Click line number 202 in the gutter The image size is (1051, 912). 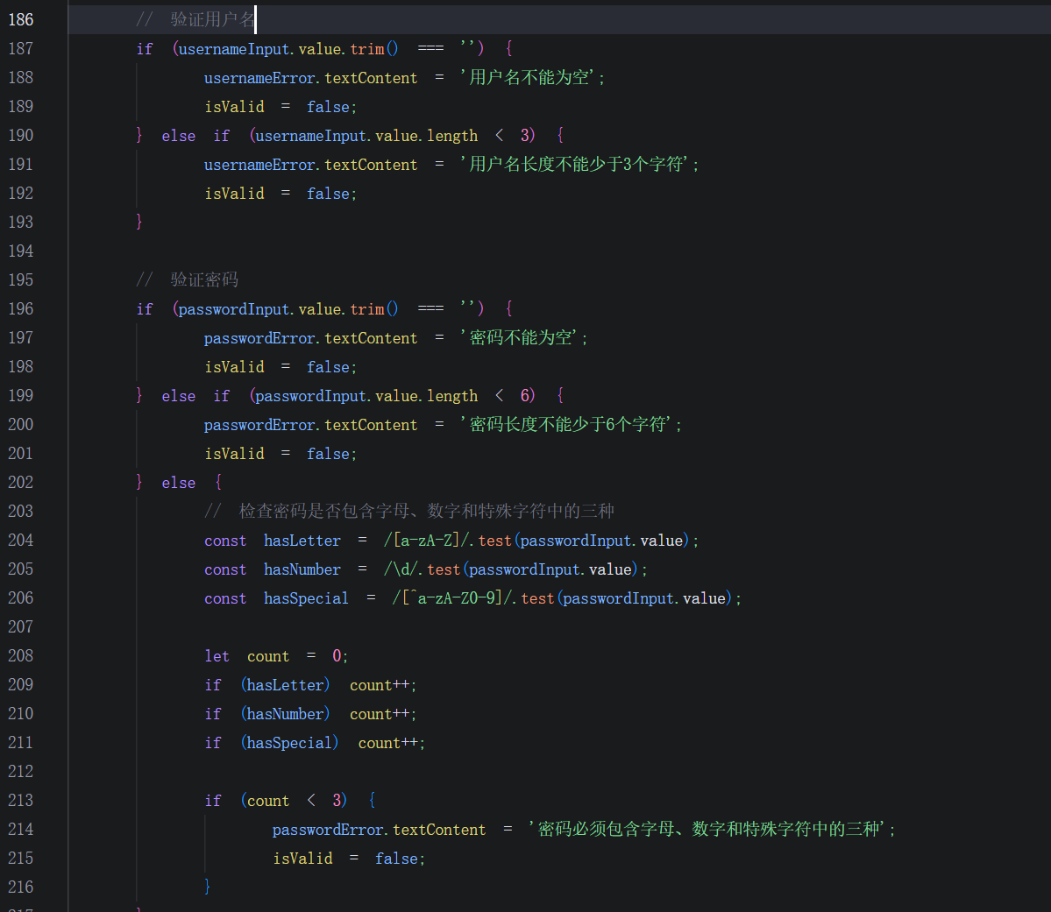21,482
